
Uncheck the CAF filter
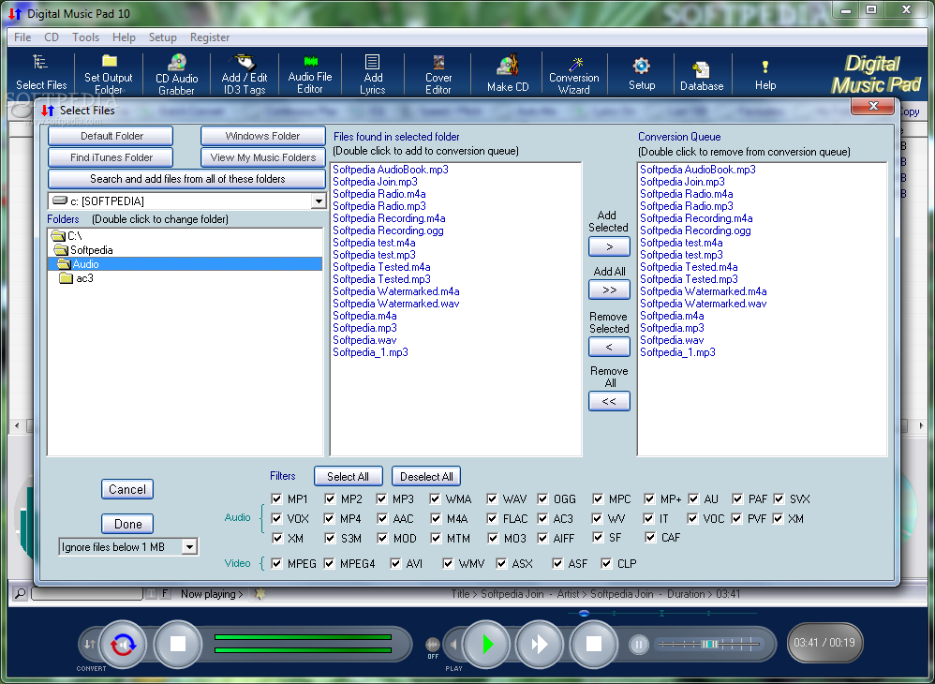click(650, 537)
